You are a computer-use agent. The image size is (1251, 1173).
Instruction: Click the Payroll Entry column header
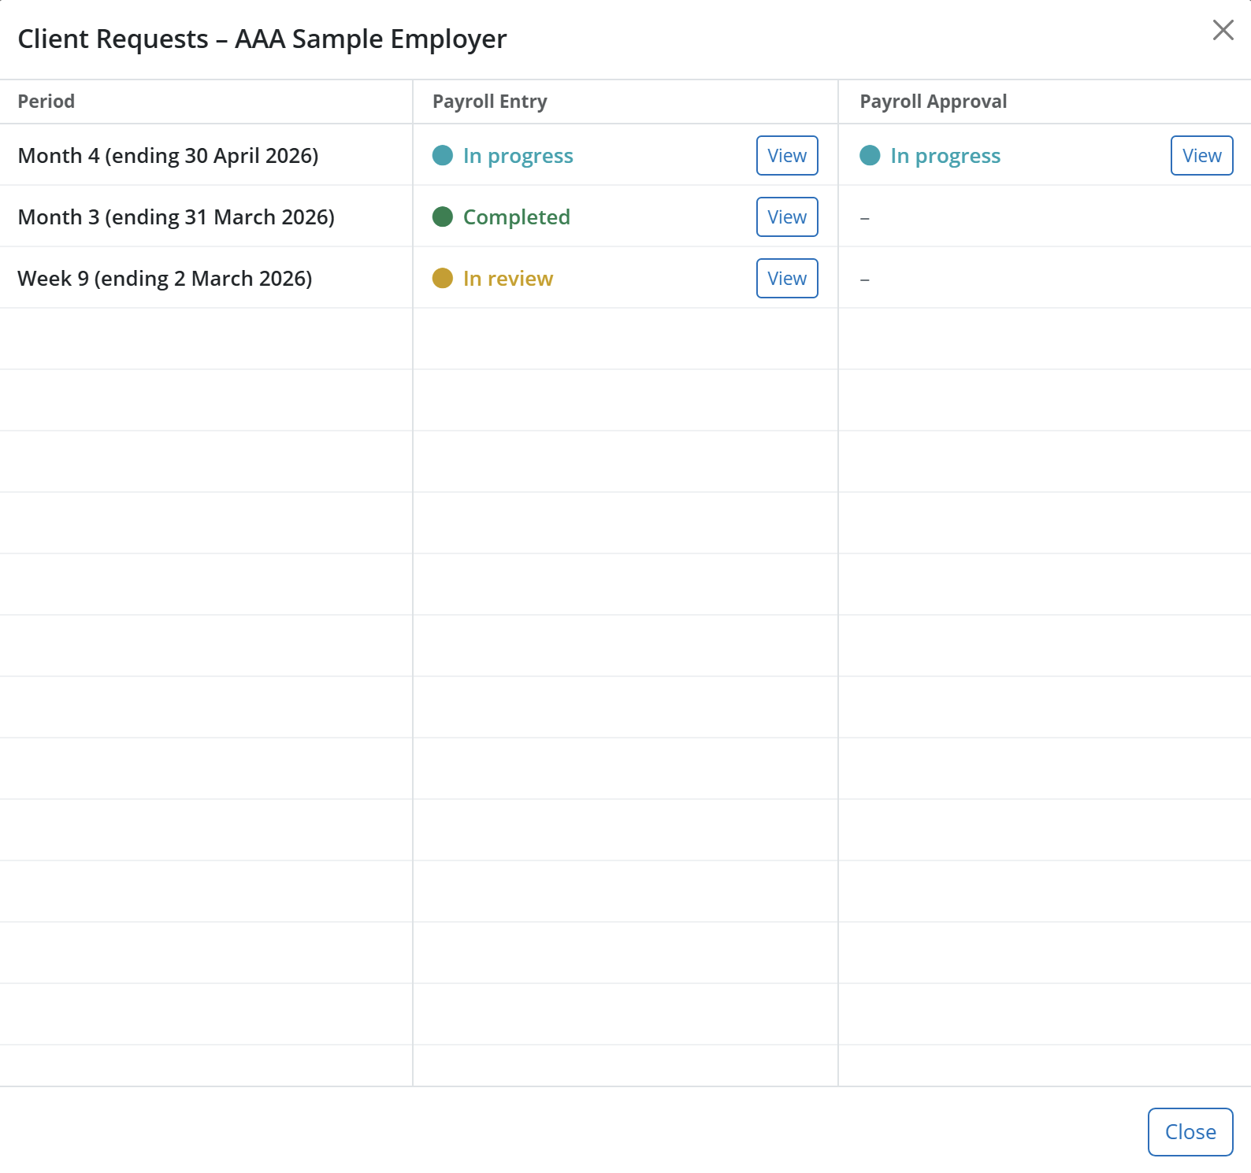click(489, 102)
